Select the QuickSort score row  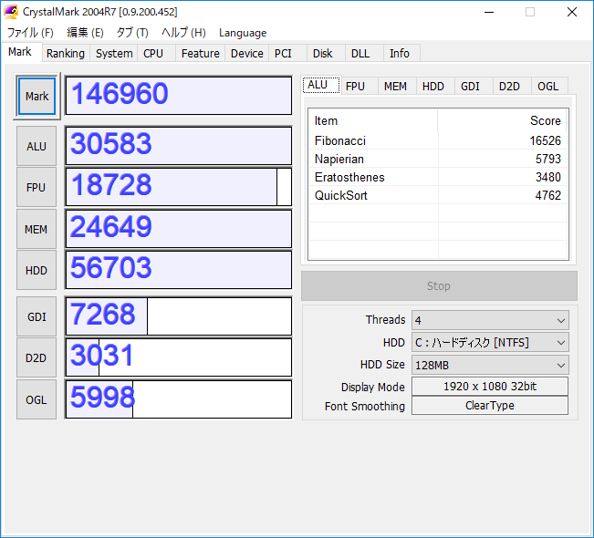pyautogui.click(x=438, y=195)
